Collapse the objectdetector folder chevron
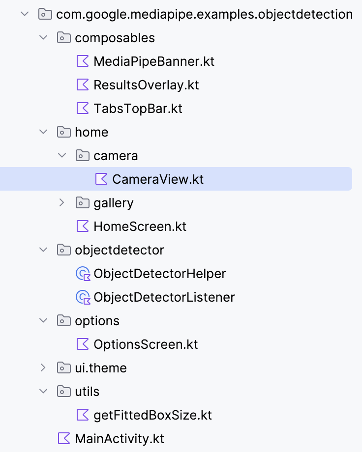The height and width of the screenshot is (452, 362). click(43, 250)
